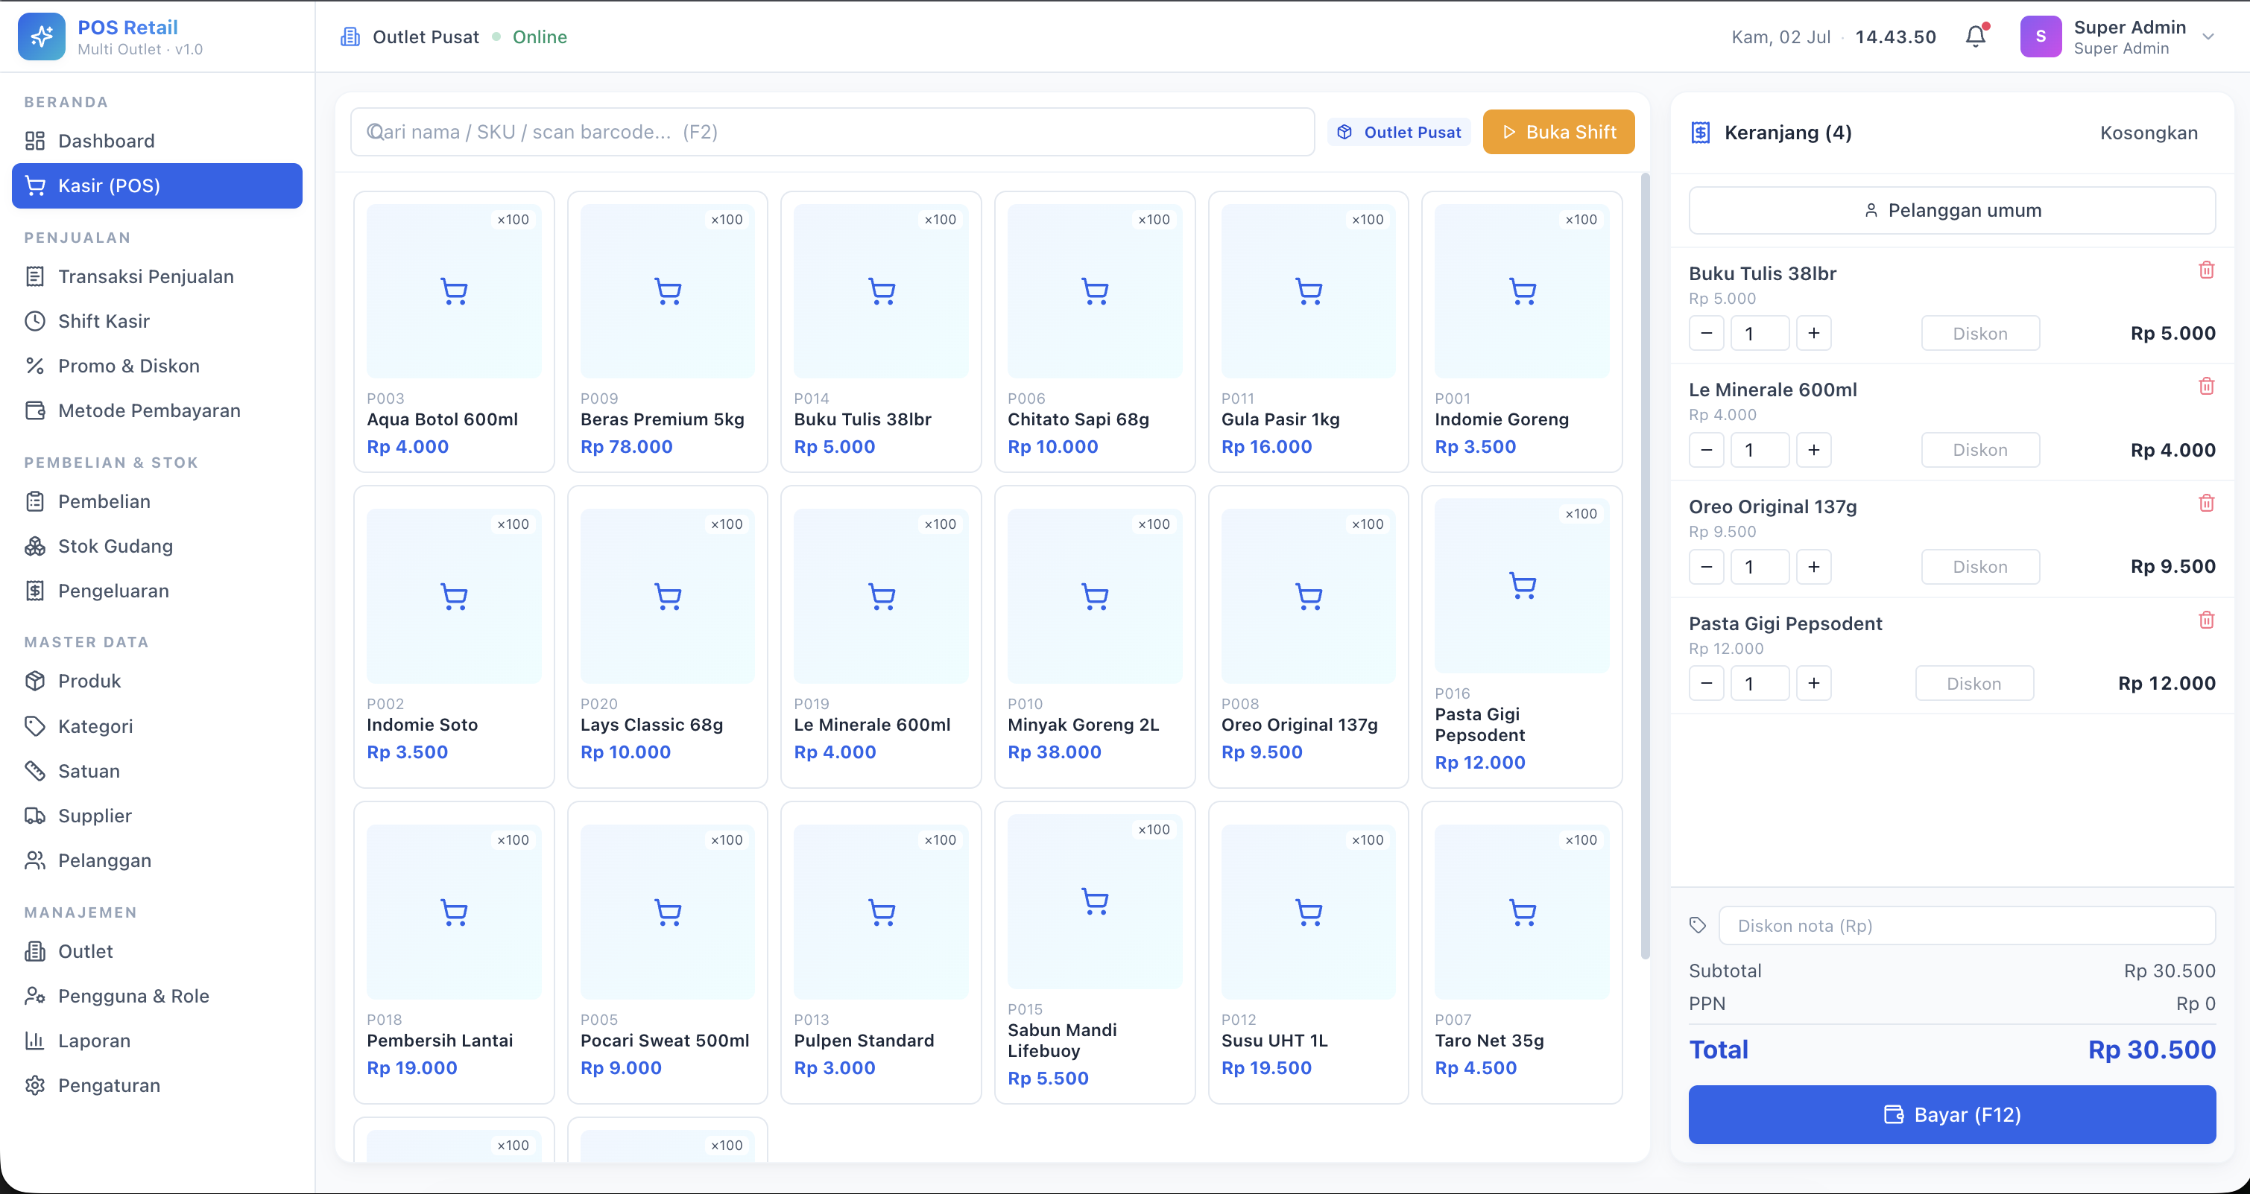Go to Kategori page

(x=157, y=726)
